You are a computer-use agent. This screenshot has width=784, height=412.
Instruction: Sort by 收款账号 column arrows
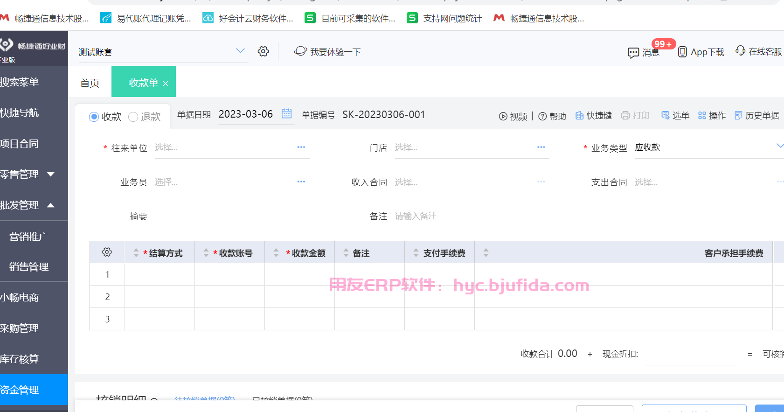[206, 253]
